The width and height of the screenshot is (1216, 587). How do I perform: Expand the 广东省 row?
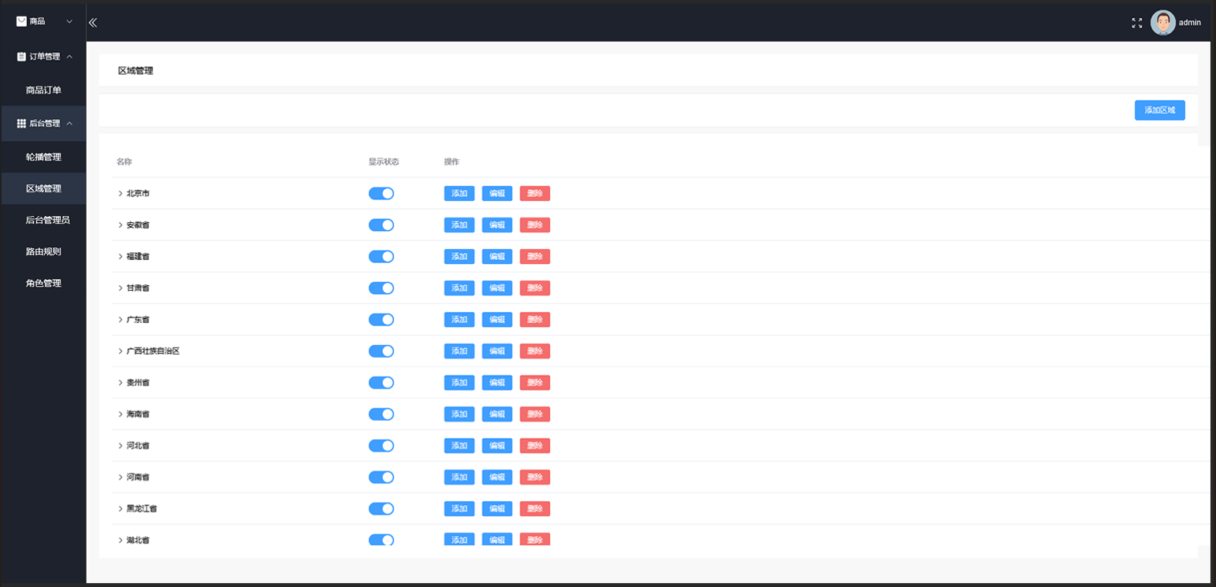121,319
